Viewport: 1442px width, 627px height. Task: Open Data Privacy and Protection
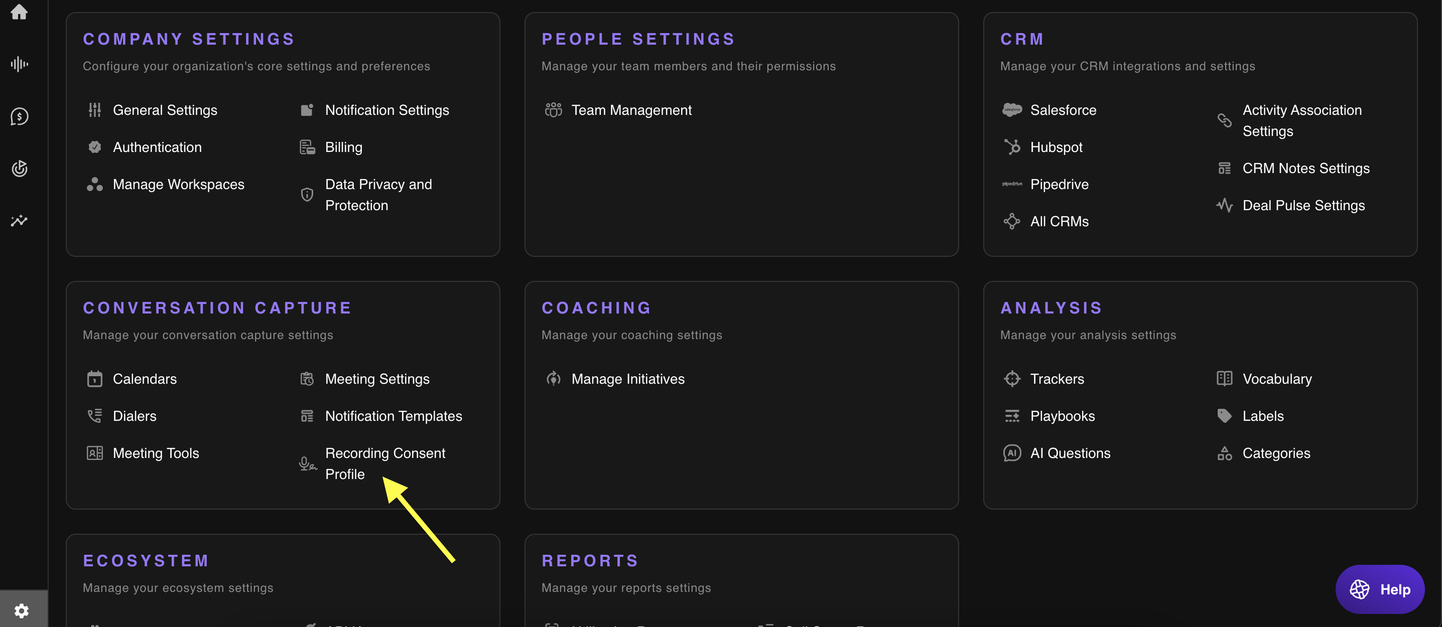point(378,195)
